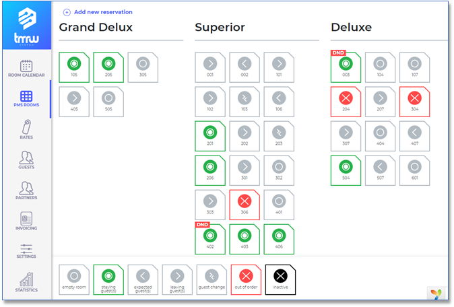Open the Room Calendar sidebar icon
Viewport: 454px width, 307px height.
26,68
